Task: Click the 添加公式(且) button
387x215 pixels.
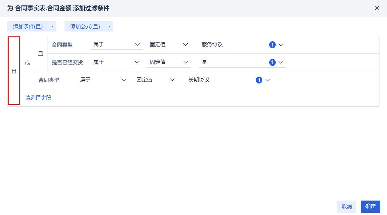Action: click(x=85, y=27)
